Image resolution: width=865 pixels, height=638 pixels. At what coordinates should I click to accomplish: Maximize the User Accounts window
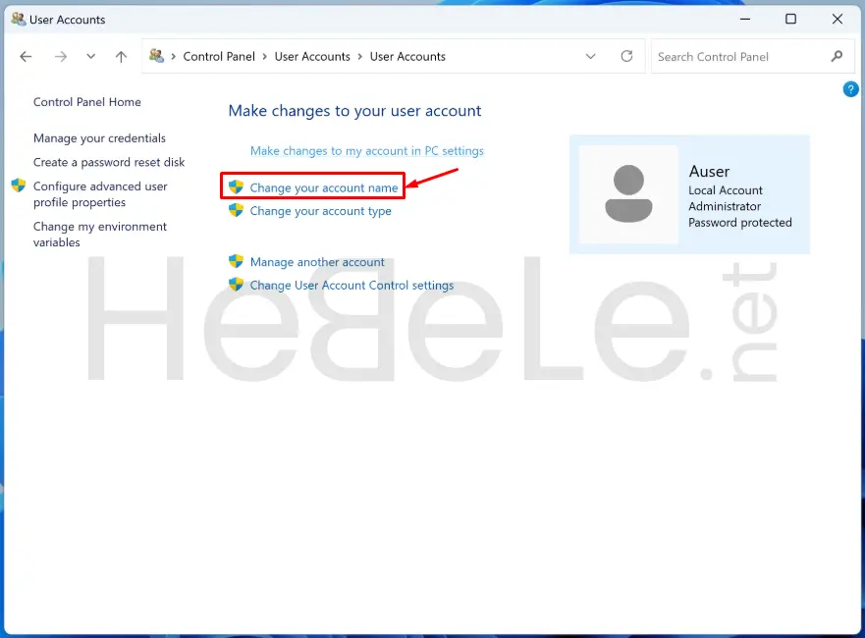coord(791,19)
